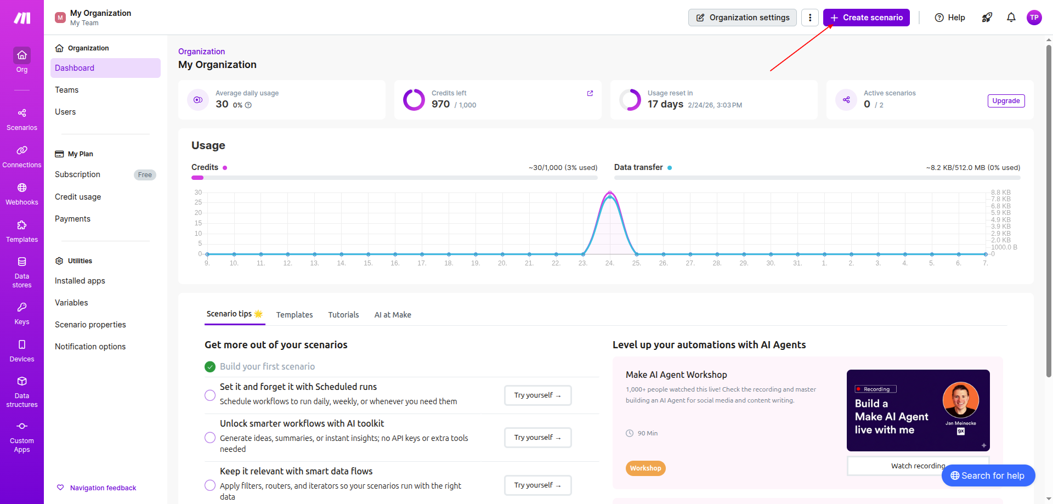Open the My Organization team switcher
The height and width of the screenshot is (504, 1053).
(93, 18)
